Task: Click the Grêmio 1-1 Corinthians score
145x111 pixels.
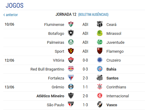Action: tap(85, 87)
